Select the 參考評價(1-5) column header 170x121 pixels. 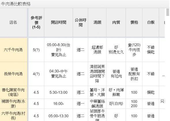click(x=36, y=22)
